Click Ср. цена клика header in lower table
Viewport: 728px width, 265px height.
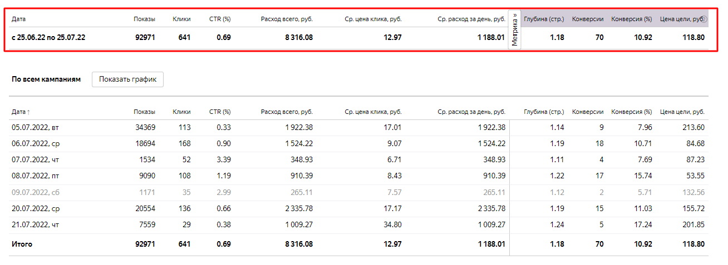click(x=373, y=112)
